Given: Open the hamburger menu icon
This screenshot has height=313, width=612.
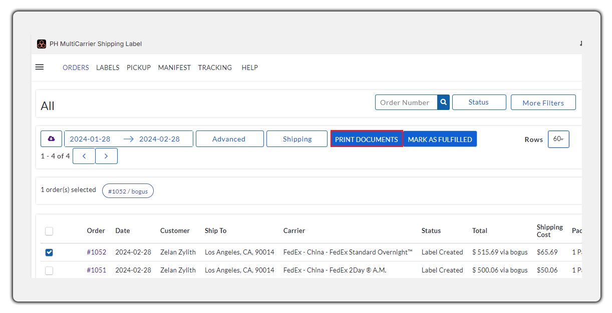Looking at the screenshot, I should point(40,67).
